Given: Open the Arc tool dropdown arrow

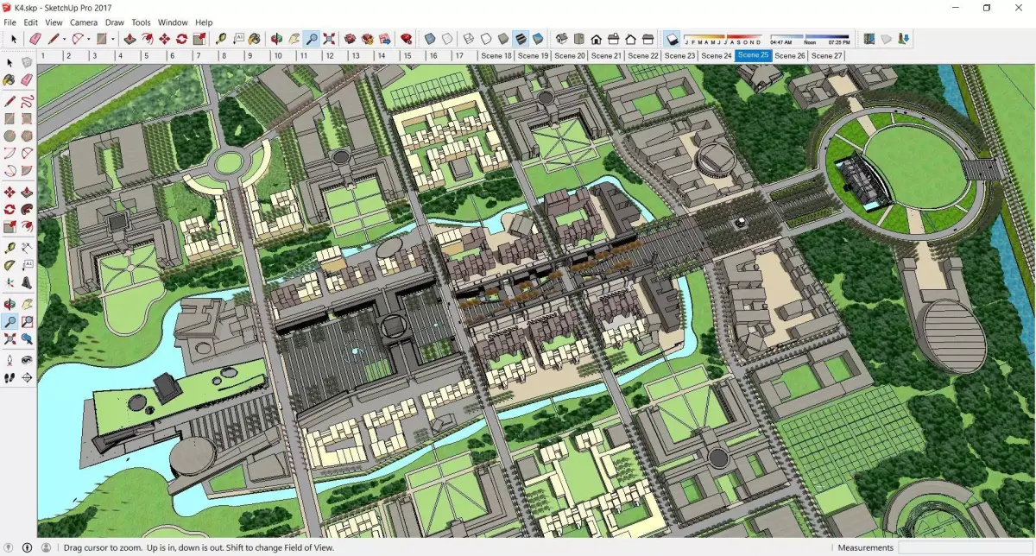Looking at the screenshot, I should point(89,39).
